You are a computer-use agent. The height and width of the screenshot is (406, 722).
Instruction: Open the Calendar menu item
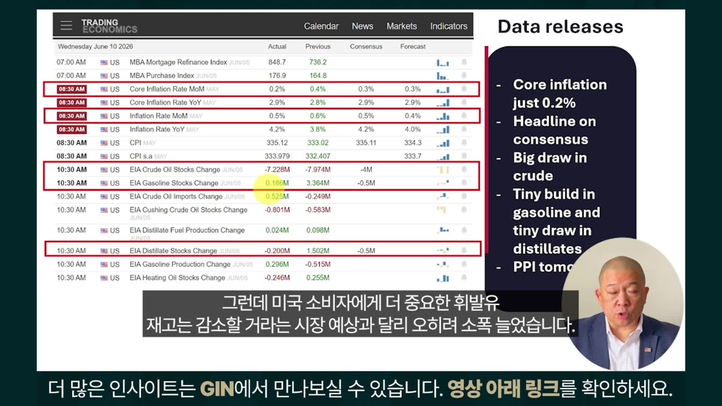pos(321,26)
